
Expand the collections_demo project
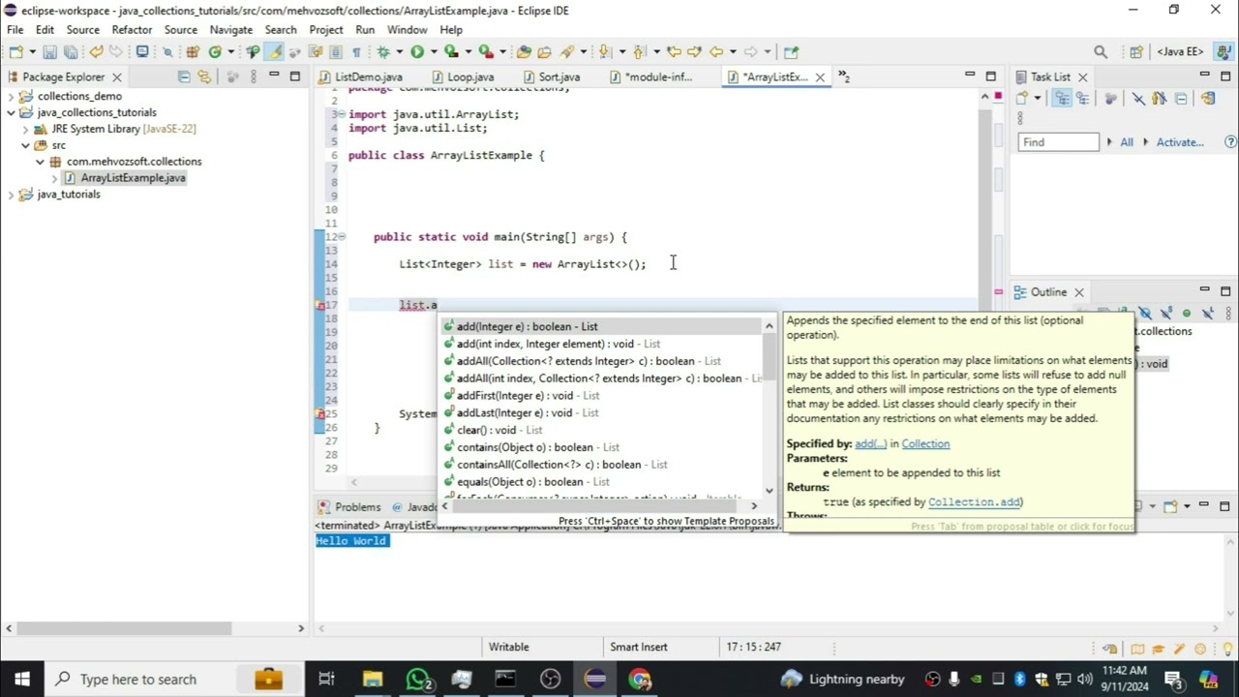click(x=11, y=96)
